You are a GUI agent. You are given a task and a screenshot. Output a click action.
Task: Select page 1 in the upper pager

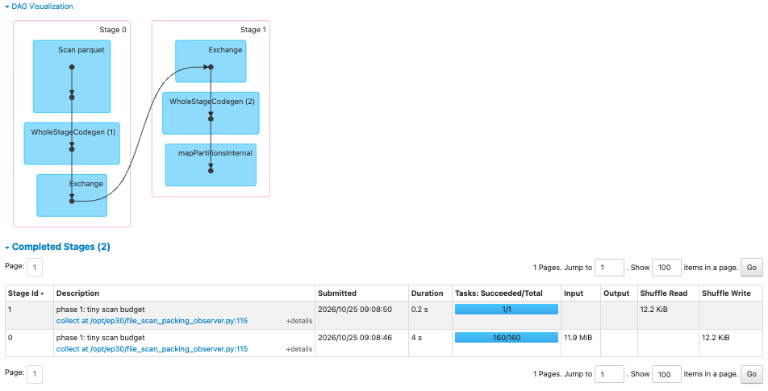(35, 268)
